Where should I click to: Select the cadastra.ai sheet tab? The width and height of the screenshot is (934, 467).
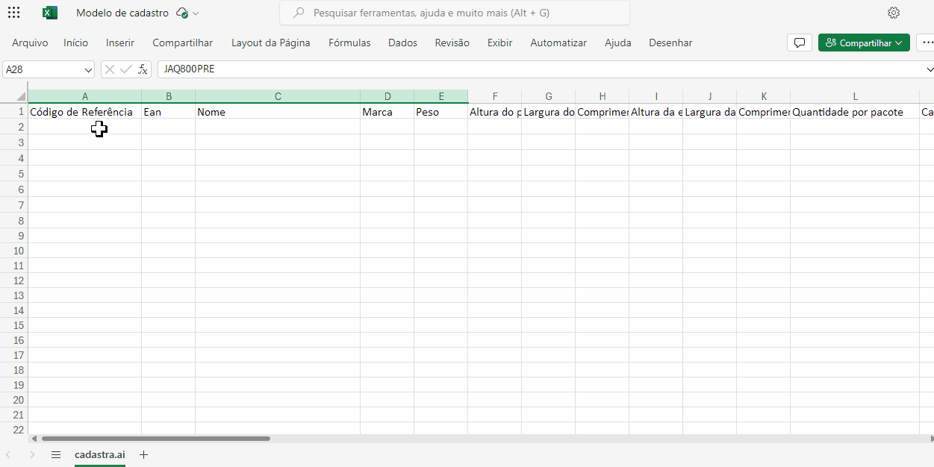[100, 454]
